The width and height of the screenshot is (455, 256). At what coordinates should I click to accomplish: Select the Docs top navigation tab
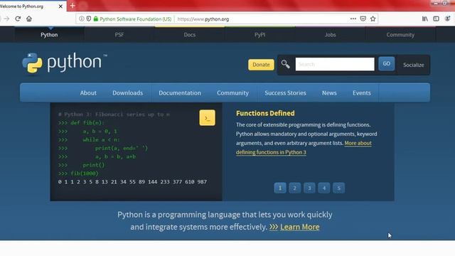click(190, 35)
